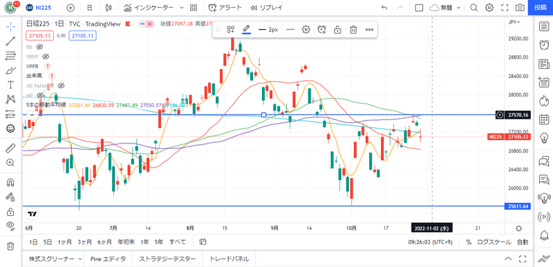The image size is (553, 267).
Task: Publish idea with the 投稿 button
Action: click(541, 8)
